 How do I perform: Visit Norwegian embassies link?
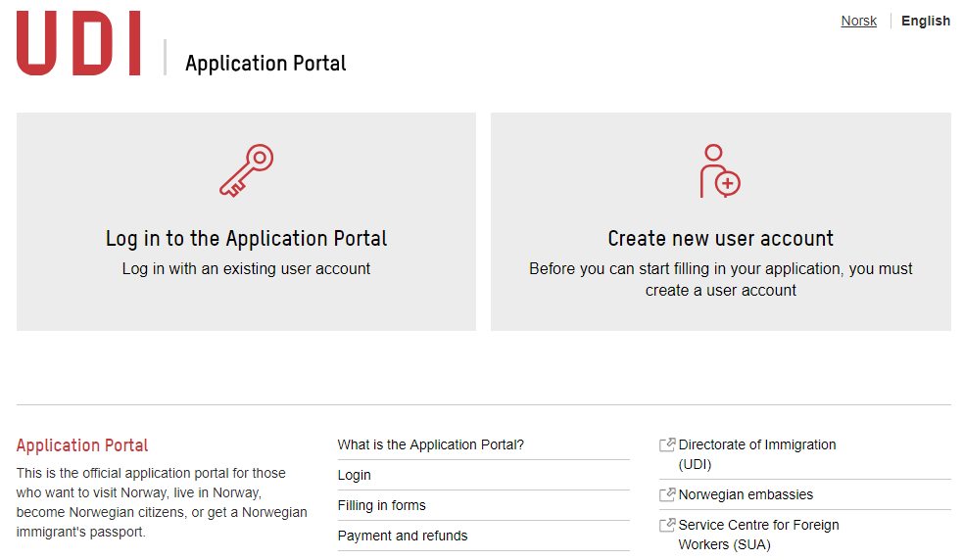click(x=746, y=494)
